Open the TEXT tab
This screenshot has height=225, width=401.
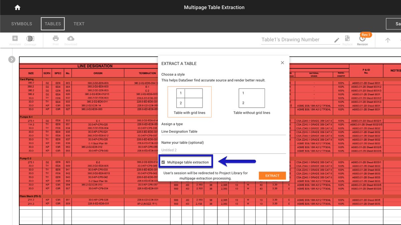point(79,24)
